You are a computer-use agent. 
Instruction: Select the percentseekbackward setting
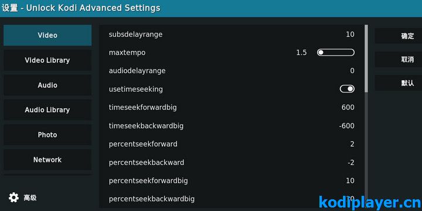[232, 162]
